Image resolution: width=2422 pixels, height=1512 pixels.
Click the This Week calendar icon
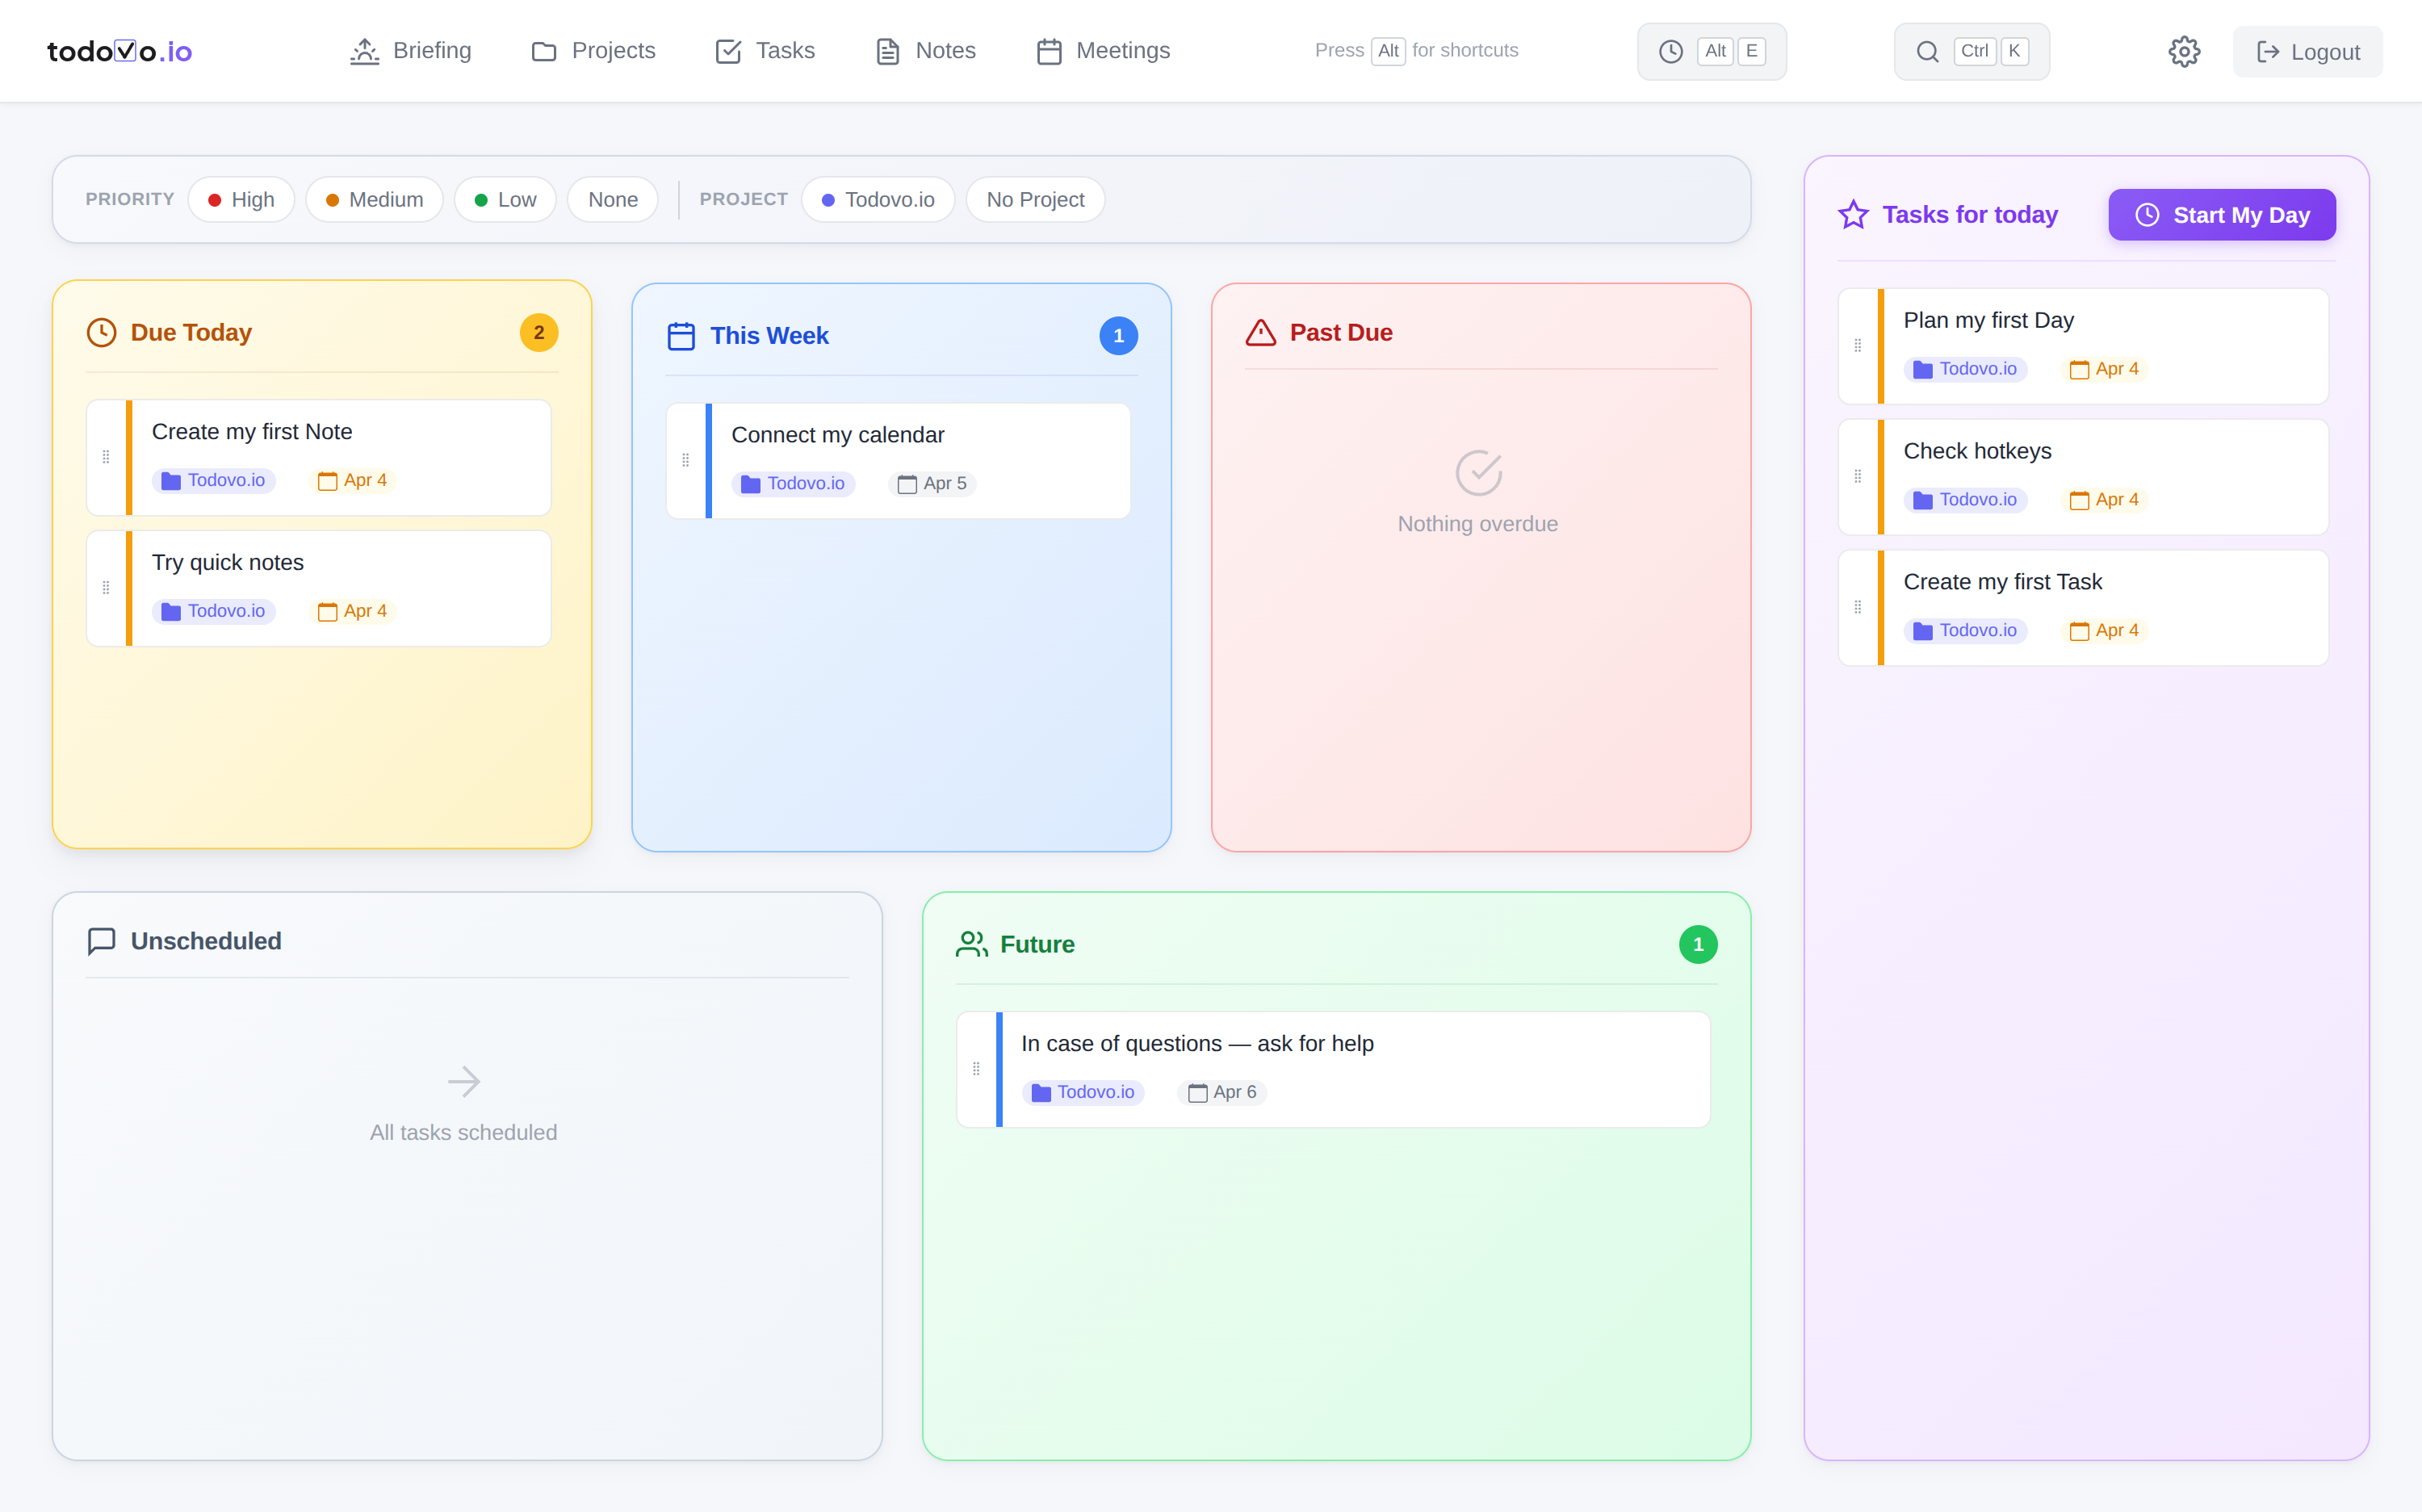[x=681, y=336]
